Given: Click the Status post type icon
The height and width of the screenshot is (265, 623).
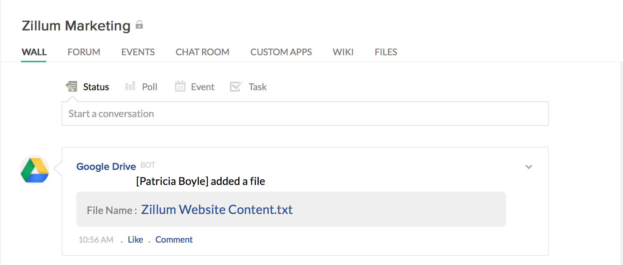Looking at the screenshot, I should 72,86.
